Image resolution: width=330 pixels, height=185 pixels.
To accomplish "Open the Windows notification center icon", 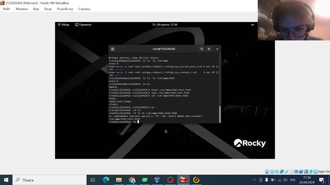I will [322, 180].
